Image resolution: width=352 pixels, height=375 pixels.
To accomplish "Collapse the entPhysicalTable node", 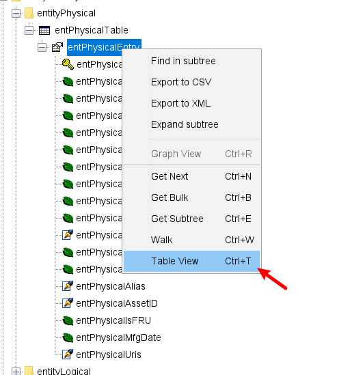I will click(29, 30).
